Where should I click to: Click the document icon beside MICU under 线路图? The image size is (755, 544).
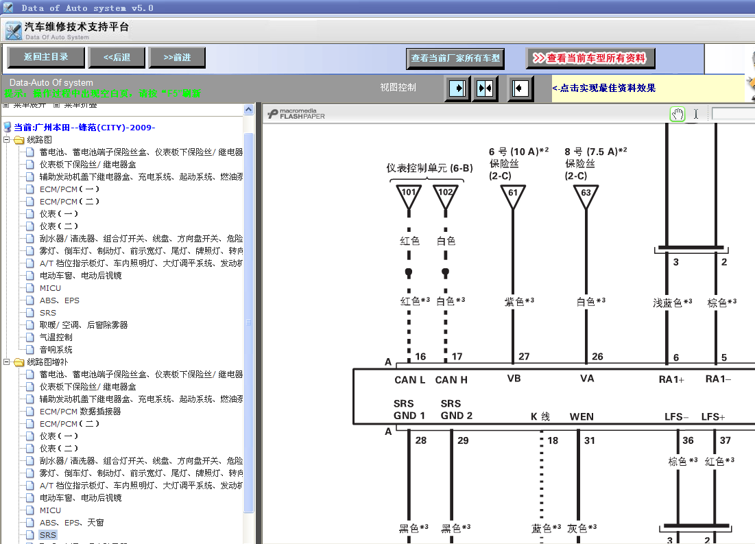coord(30,288)
